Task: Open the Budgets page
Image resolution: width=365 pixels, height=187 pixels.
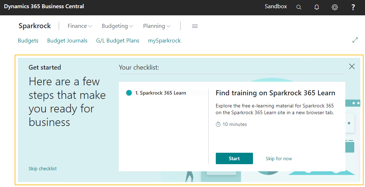Action: (x=28, y=41)
